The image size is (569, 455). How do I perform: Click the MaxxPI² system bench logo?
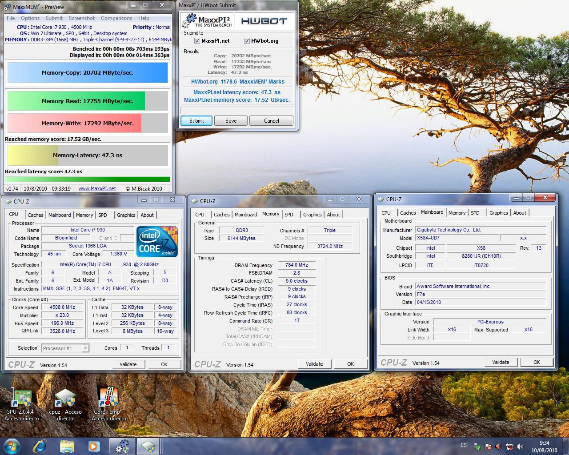[208, 21]
